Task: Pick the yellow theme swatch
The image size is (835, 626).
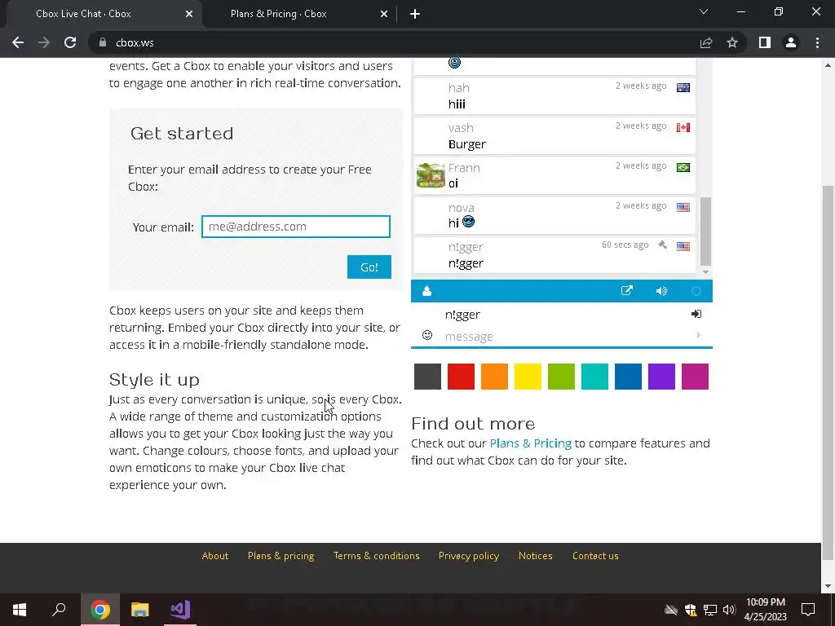Action: [528, 377]
